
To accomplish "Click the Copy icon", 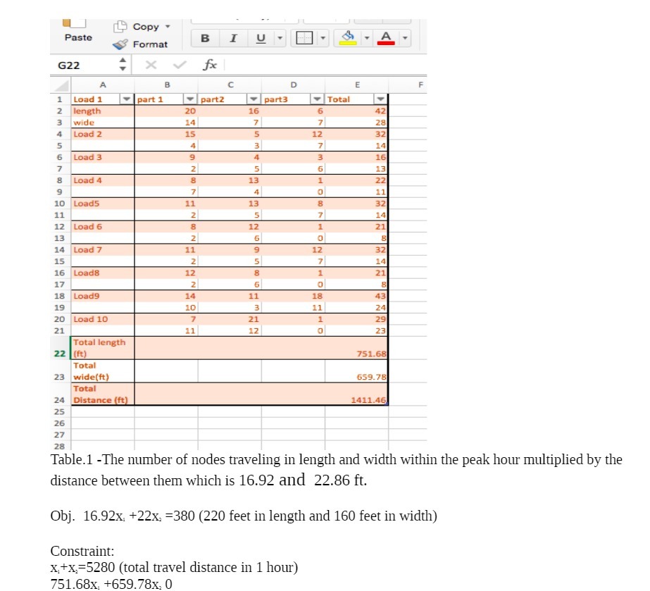I will point(120,27).
